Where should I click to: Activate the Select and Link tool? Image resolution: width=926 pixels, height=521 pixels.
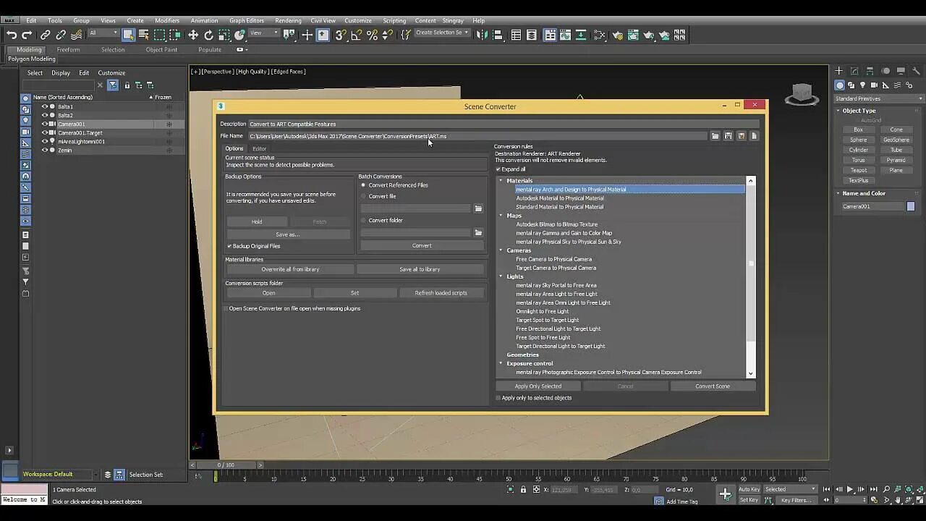click(x=46, y=35)
